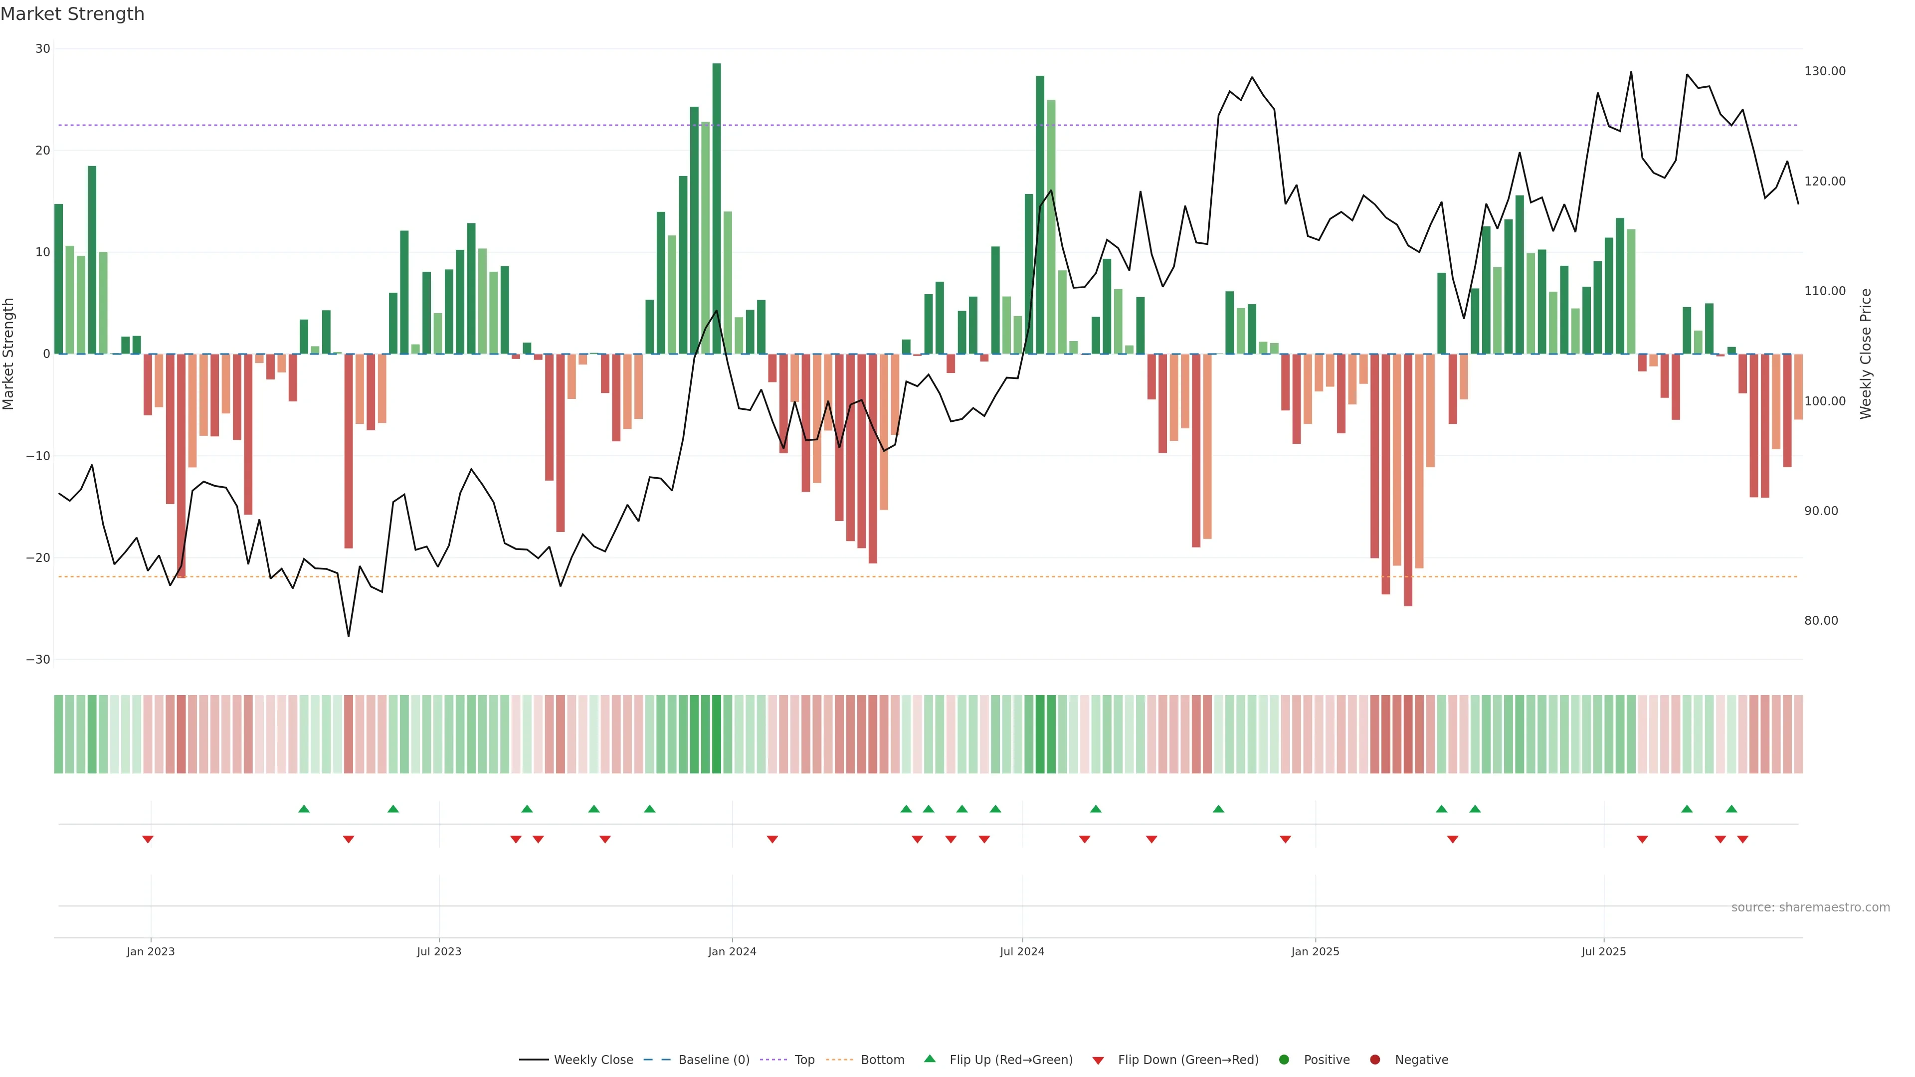Click the Jul 2024 x-axis label
Viewport: 1915px width, 1077px height.
pos(1021,951)
